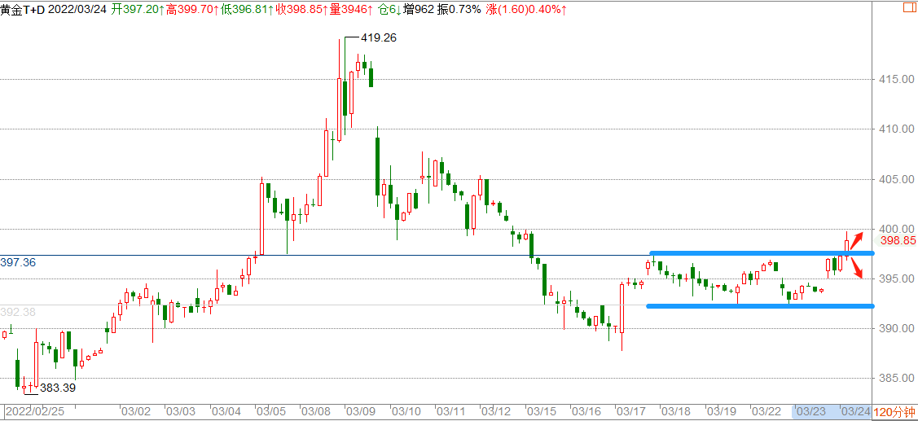Click the 03/09 date on time axis
This screenshot has height=421, width=918.
pos(361,412)
